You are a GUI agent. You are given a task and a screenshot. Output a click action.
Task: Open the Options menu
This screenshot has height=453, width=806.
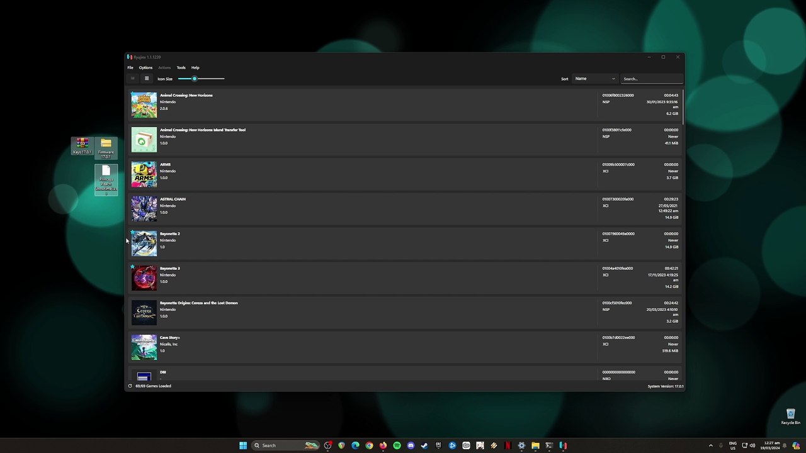[x=145, y=67]
